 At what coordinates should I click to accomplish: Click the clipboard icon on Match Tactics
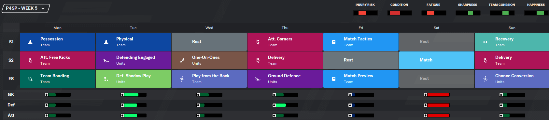coord(334,42)
